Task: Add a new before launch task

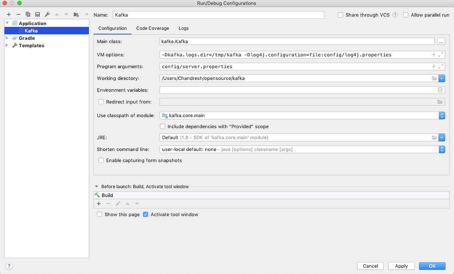Action: tap(99, 203)
